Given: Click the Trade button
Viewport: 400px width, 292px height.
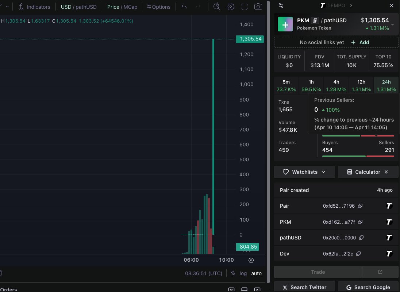Looking at the screenshot, I should [x=318, y=272].
